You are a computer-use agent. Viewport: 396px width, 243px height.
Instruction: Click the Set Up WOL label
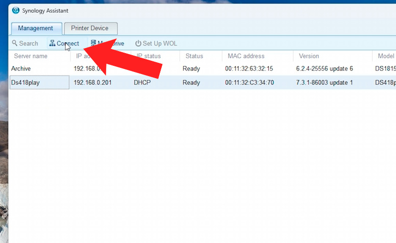(x=160, y=43)
